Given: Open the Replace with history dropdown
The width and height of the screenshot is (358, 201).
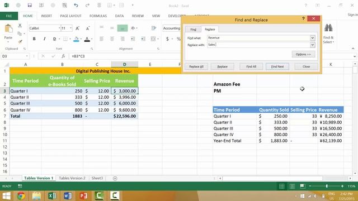Looking at the screenshot, I should (313, 45).
